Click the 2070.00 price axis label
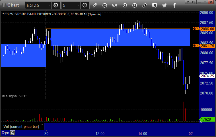The image size is (216, 137). coord(207,93)
